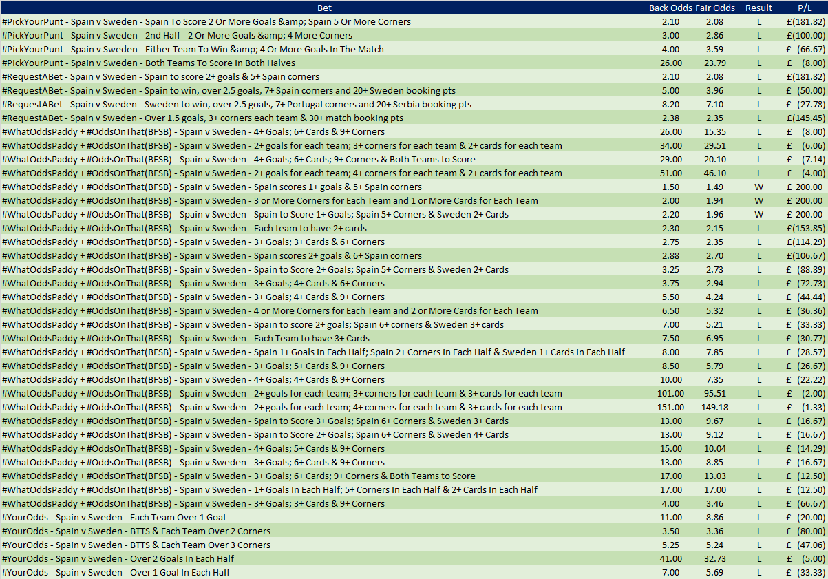Viewport: 828px width, 579px height.
Task: Click the fair odds value 23.79
Action: pos(716,63)
